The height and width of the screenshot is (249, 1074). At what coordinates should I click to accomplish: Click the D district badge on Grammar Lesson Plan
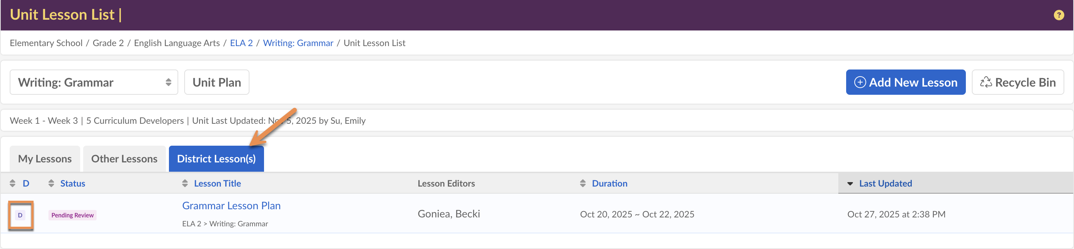click(20, 215)
